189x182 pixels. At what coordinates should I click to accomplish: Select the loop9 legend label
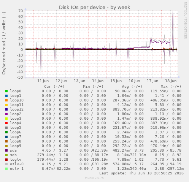pos(16,146)
